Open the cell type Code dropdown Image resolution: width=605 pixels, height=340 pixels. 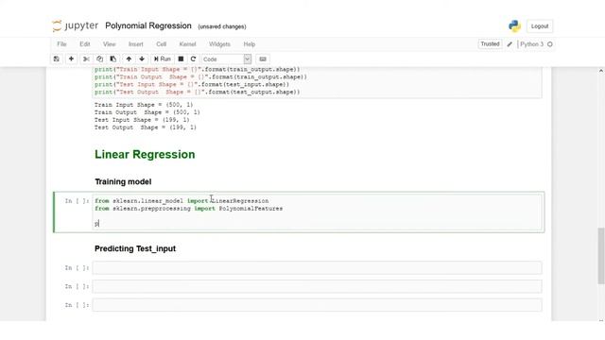click(x=227, y=59)
